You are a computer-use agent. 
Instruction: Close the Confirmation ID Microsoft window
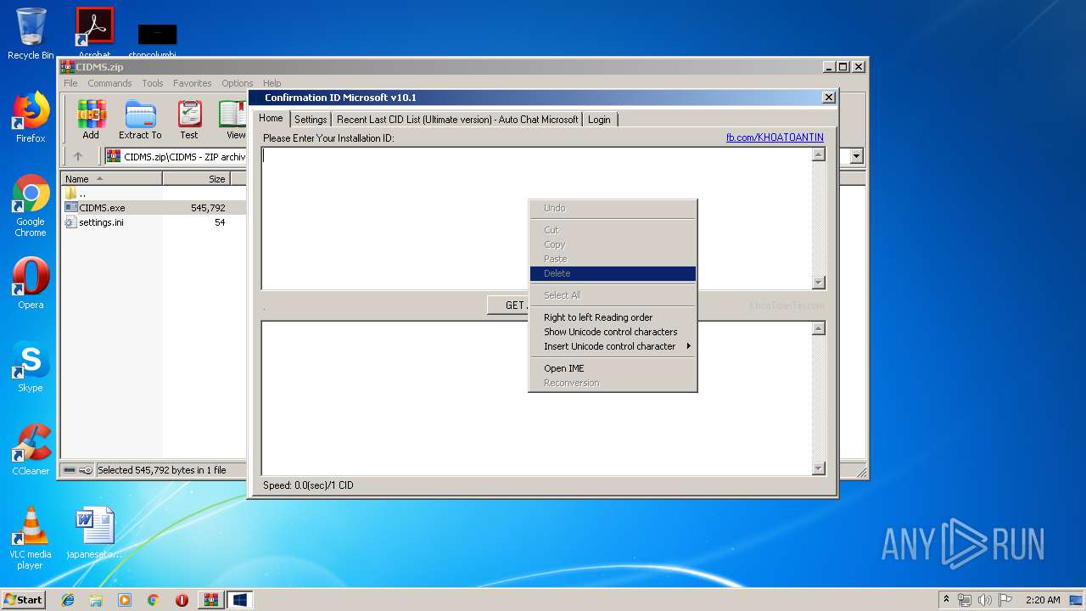coord(829,98)
